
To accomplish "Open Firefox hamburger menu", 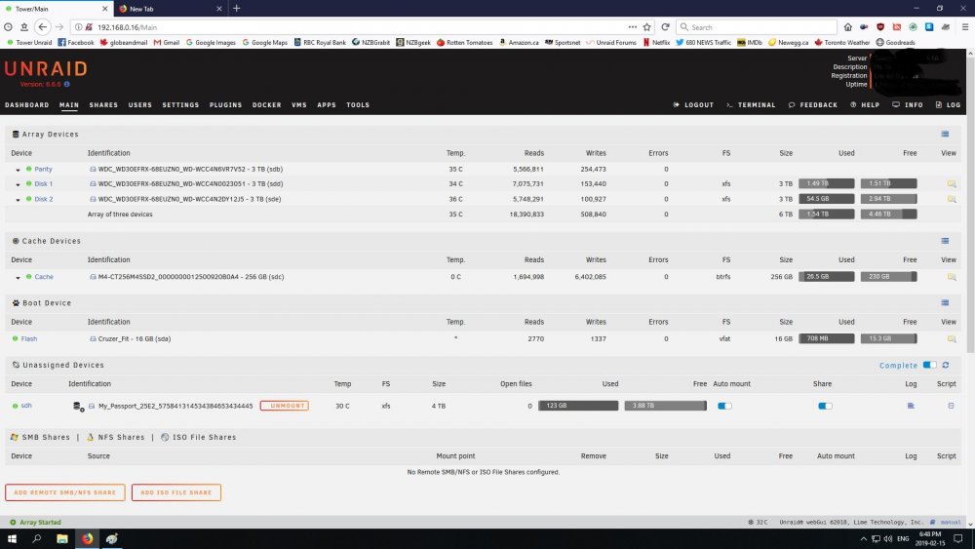I will tap(965, 26).
